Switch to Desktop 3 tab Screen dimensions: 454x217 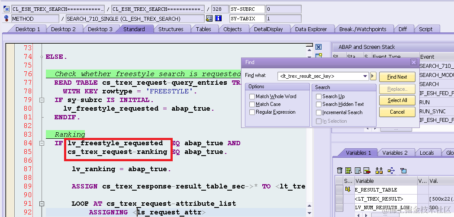pyautogui.click(x=100, y=29)
